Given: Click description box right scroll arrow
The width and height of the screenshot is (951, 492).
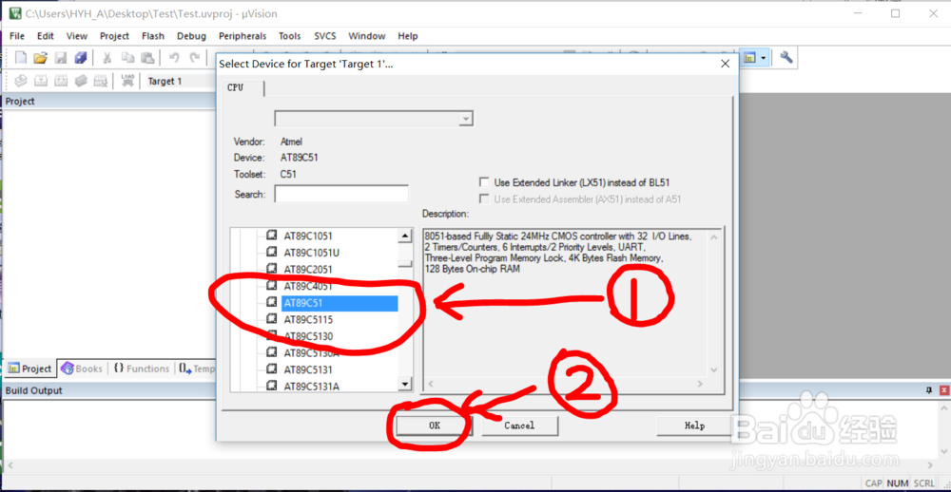Looking at the screenshot, I should [x=699, y=384].
